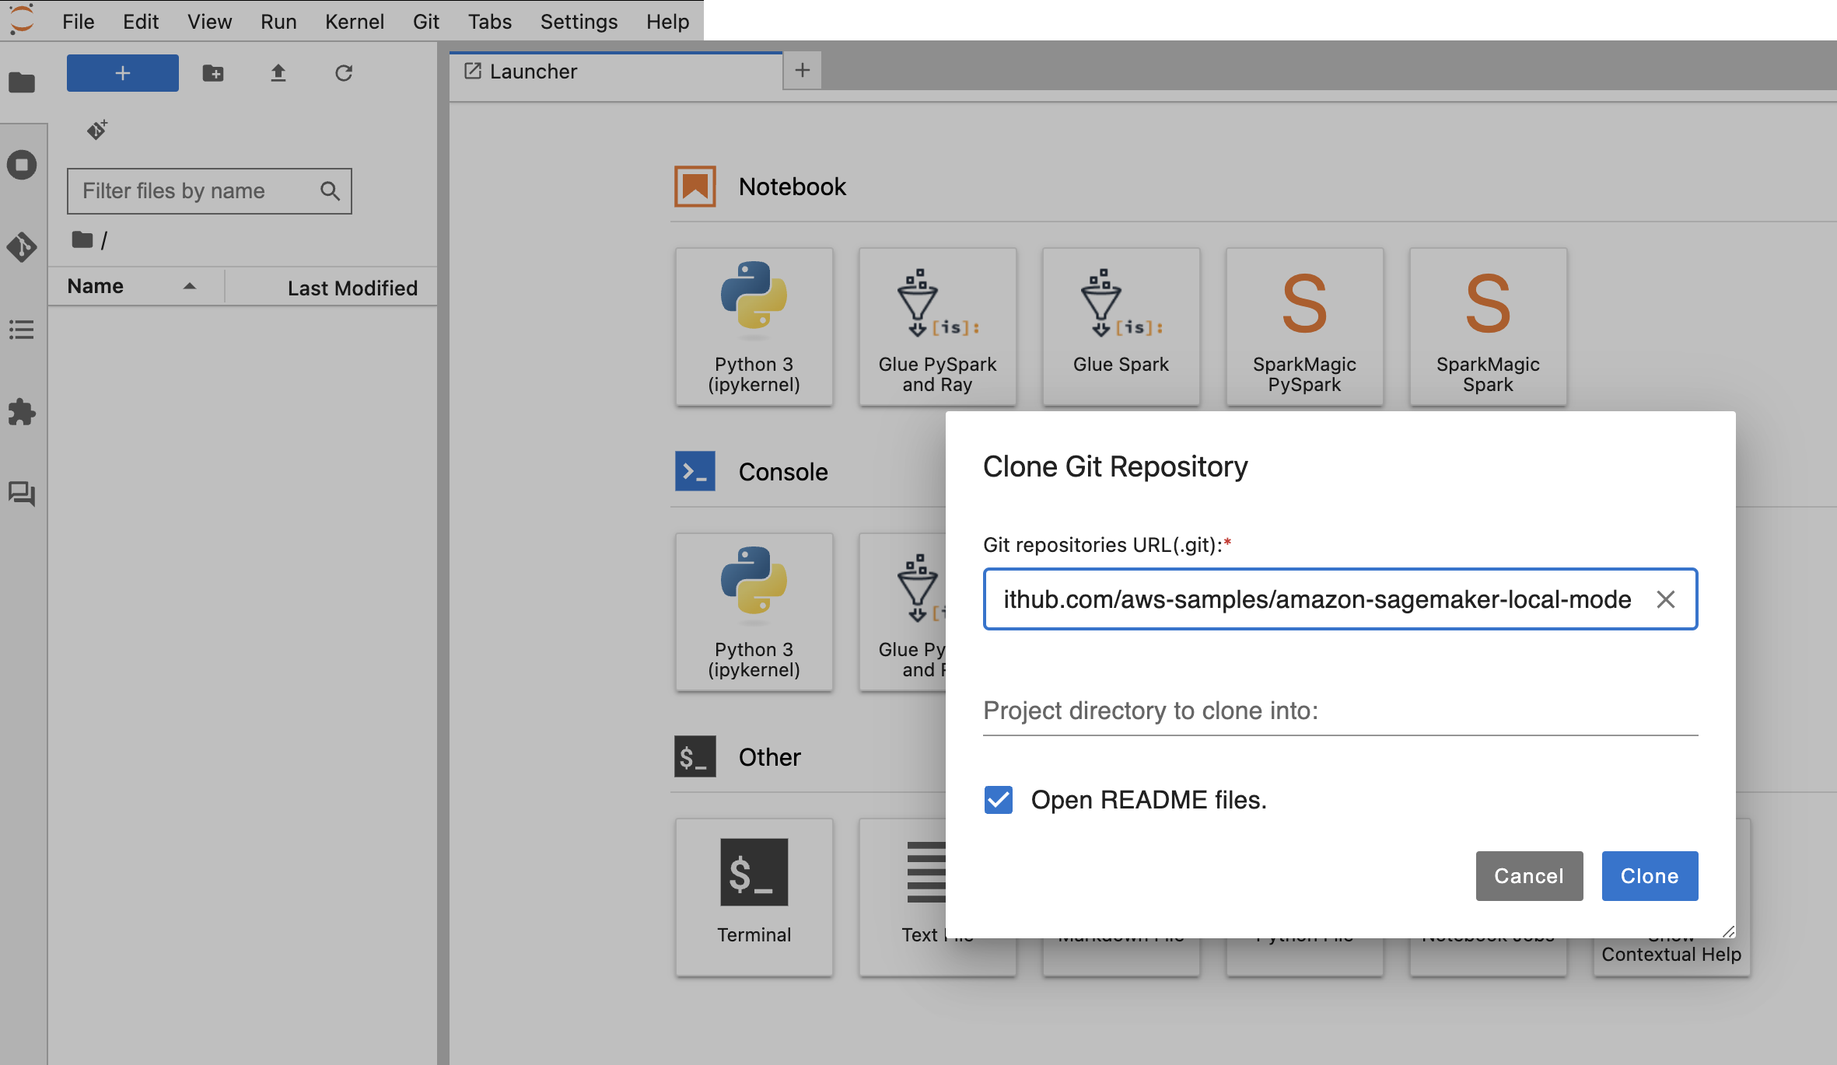Upload files using the upload icon
Viewport: 1837px width, 1065px height.
pyautogui.click(x=278, y=73)
